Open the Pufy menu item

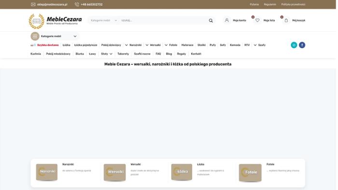[212, 45]
